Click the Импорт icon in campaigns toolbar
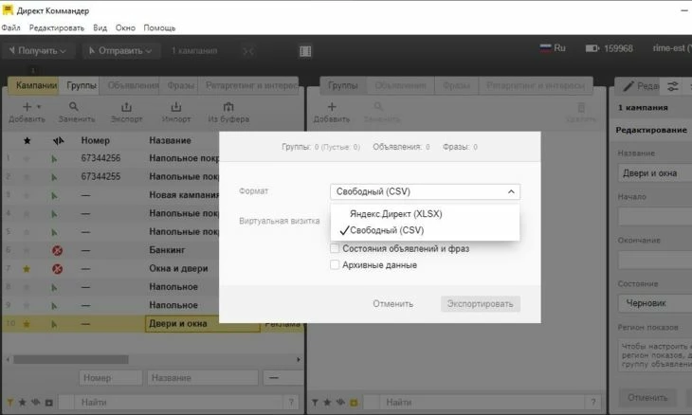The width and height of the screenshot is (692, 415). click(176, 107)
